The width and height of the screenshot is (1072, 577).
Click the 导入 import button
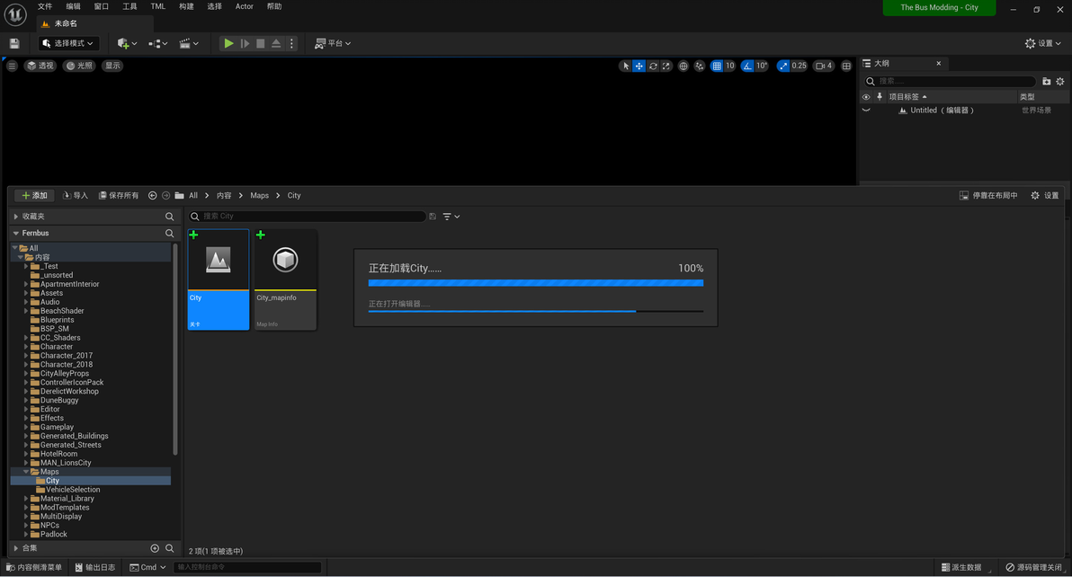point(76,195)
